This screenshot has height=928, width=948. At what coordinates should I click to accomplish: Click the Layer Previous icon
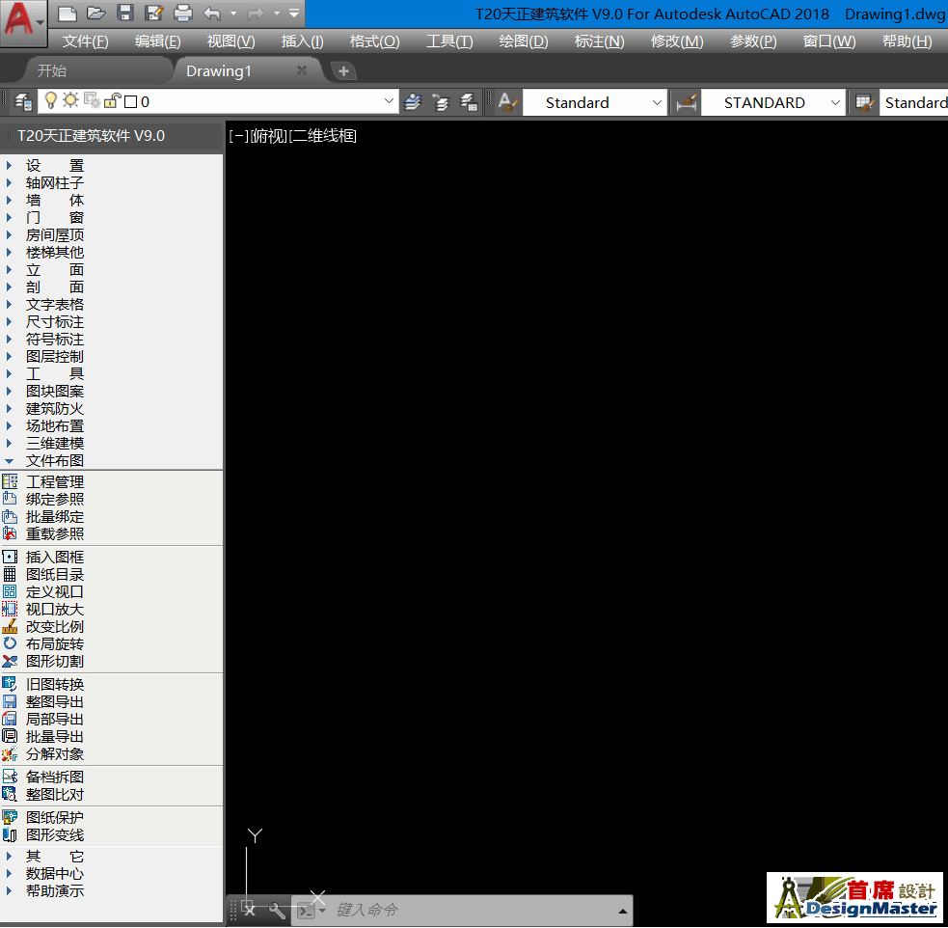[441, 101]
